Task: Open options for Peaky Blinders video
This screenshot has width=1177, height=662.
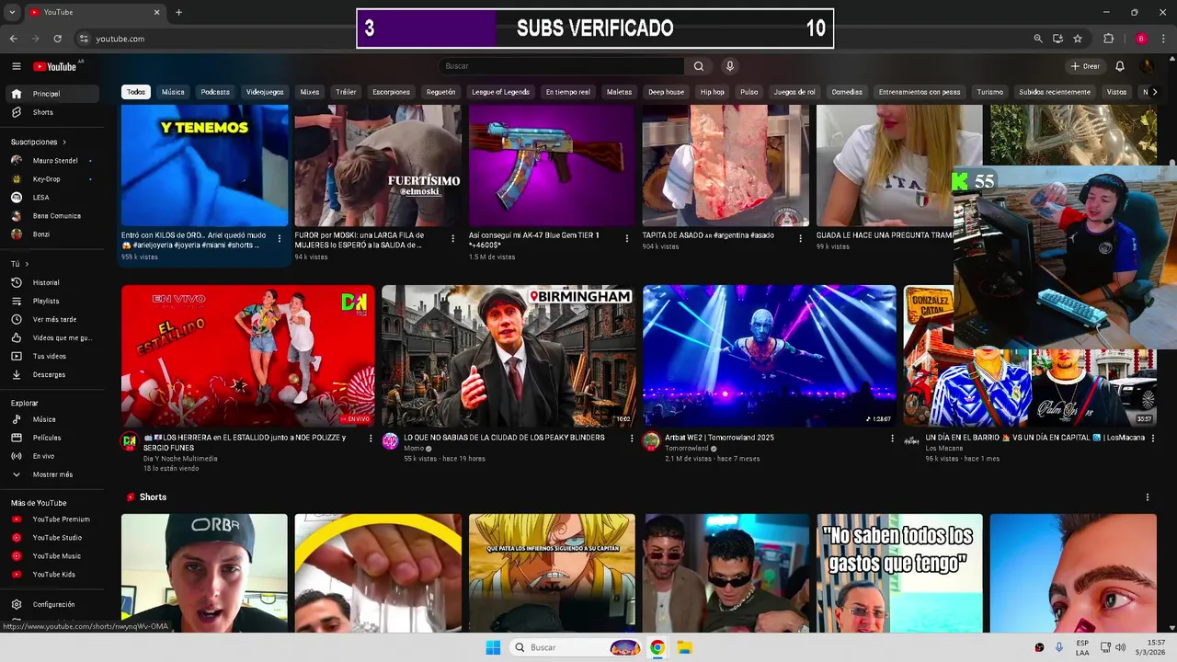Action: point(632,439)
